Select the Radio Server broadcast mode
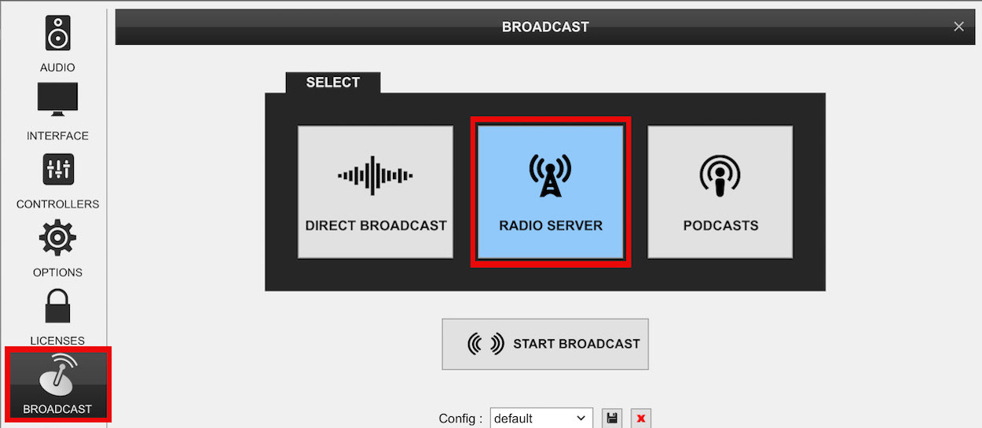Viewport: 982px width, 428px height. click(551, 192)
